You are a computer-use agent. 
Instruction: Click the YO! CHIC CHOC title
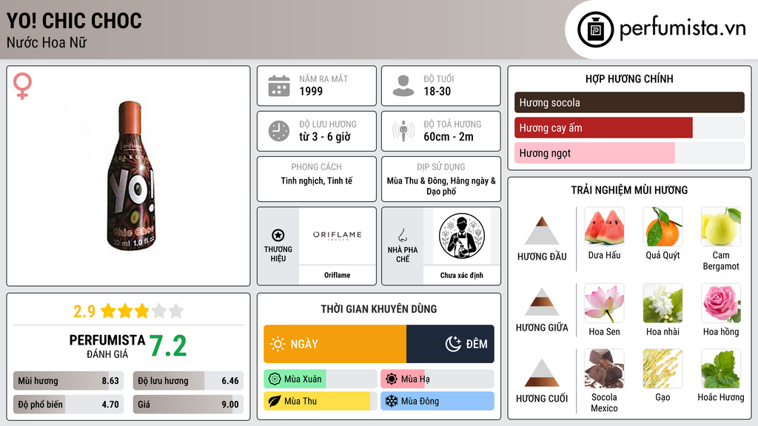[74, 21]
